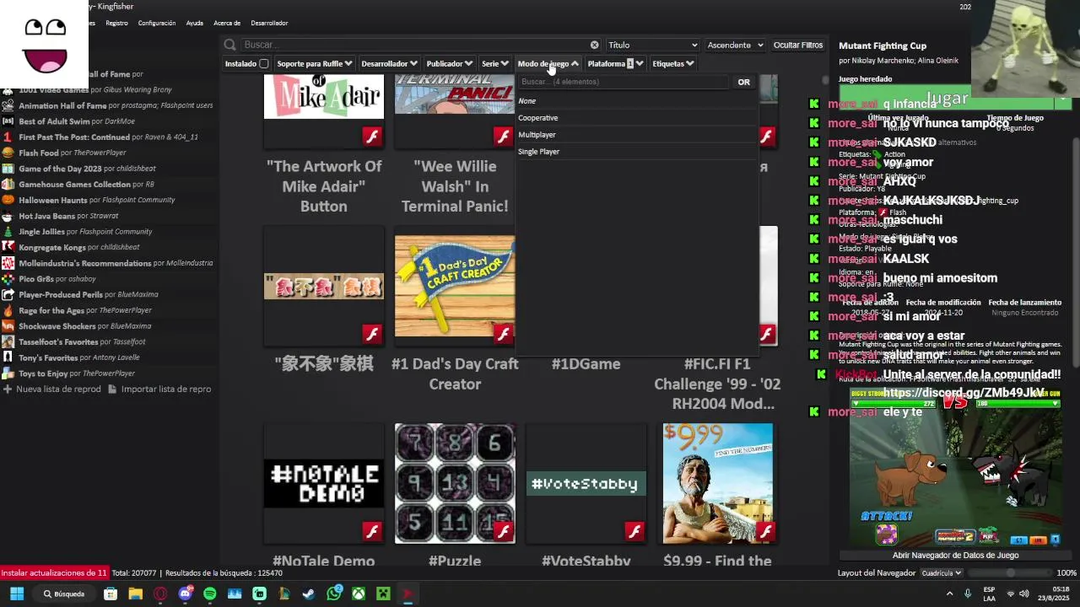
Task: Expand the Desarrollador filter dropdown
Action: (x=389, y=63)
